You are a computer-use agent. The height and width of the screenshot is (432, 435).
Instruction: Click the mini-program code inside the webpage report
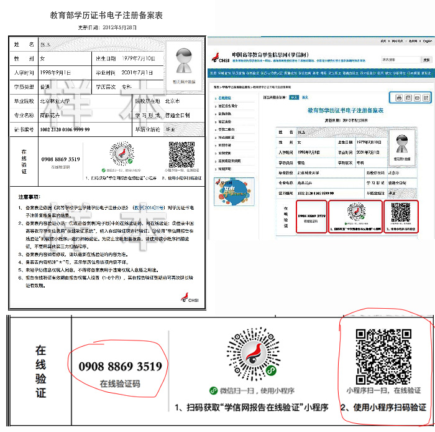(356, 212)
